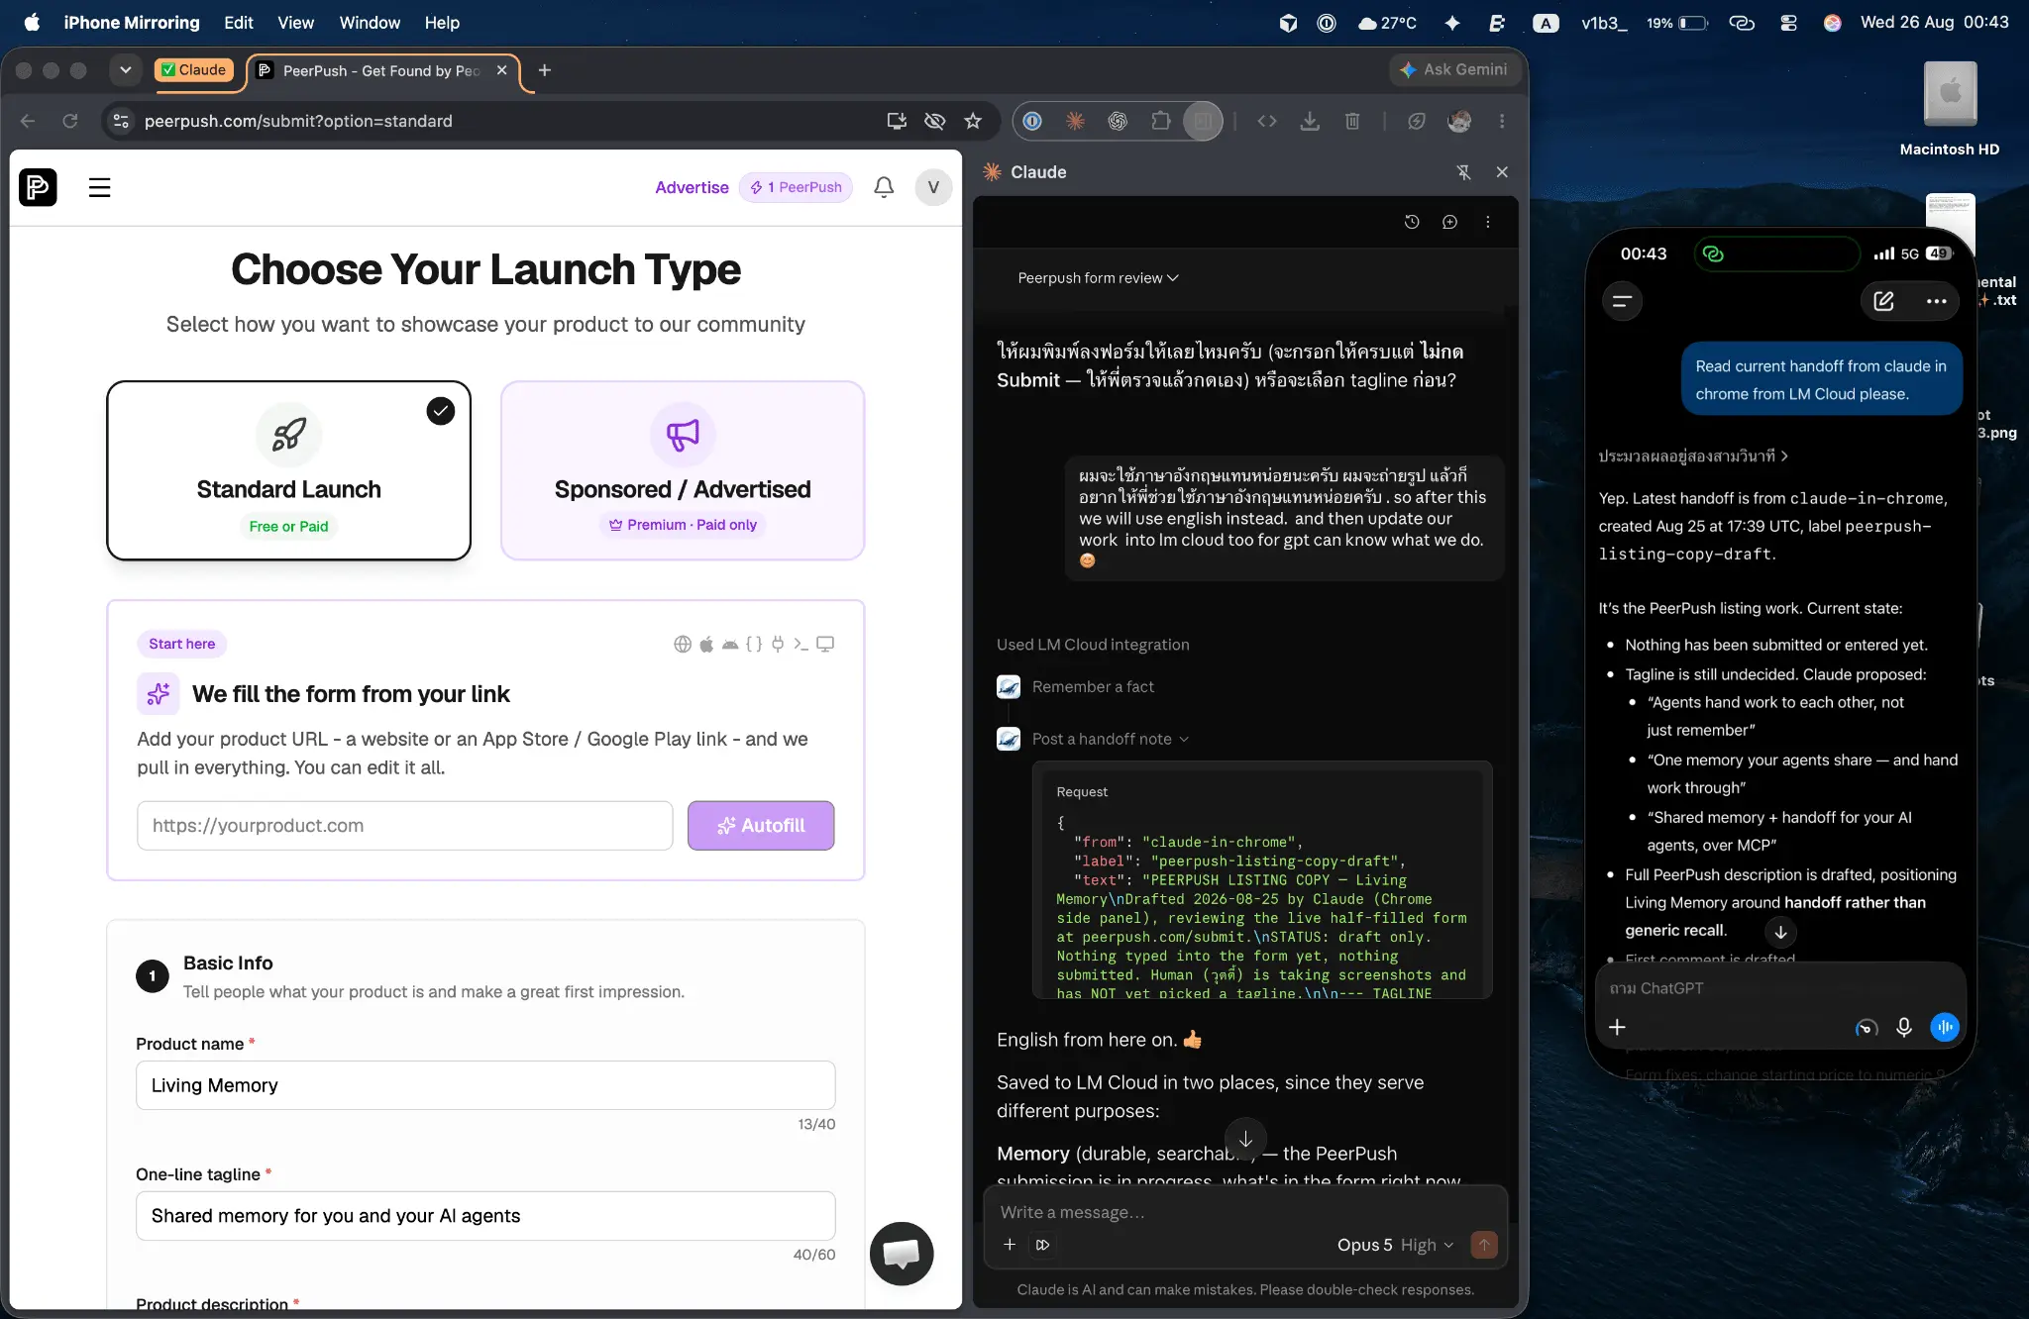The height and width of the screenshot is (1319, 2029).
Task: Select Sponsored / Advertised launch card
Action: pyautogui.click(x=683, y=470)
